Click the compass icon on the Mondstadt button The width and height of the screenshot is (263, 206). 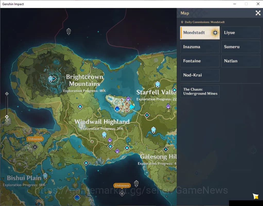[215, 33]
